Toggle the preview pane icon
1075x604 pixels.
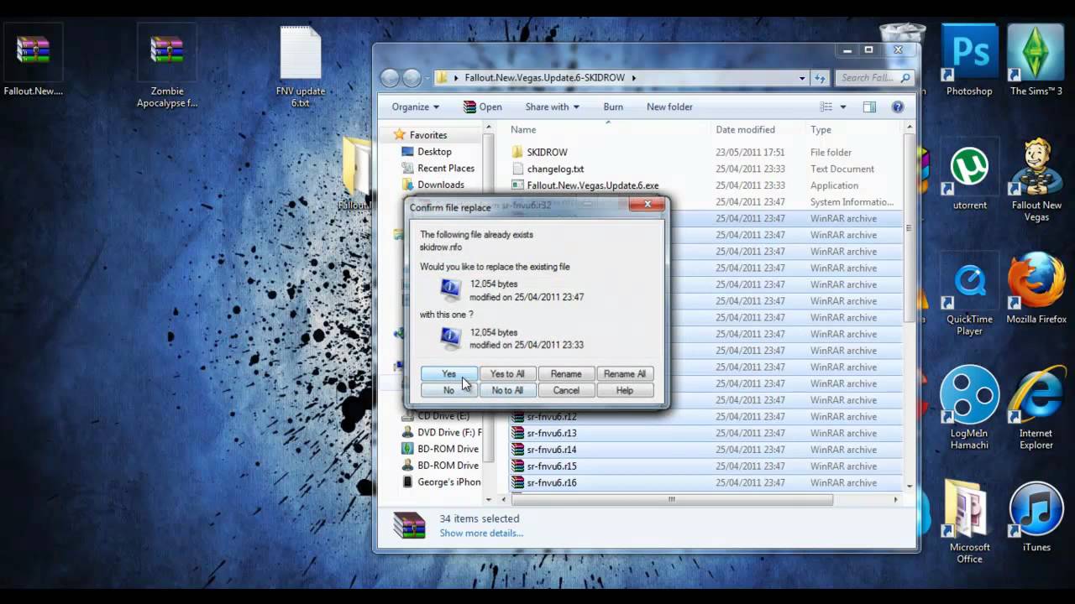point(869,107)
